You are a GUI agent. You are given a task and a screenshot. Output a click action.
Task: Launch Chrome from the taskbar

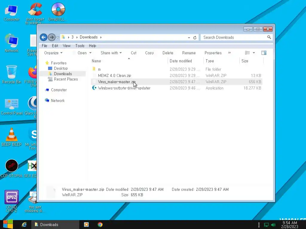click(x=100, y=225)
